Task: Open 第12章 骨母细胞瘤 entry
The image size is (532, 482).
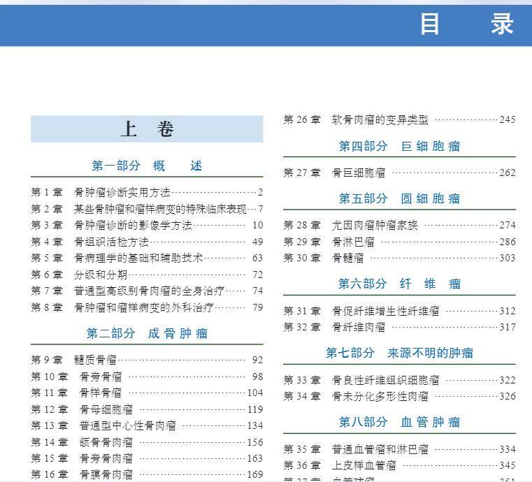Action: point(147,409)
